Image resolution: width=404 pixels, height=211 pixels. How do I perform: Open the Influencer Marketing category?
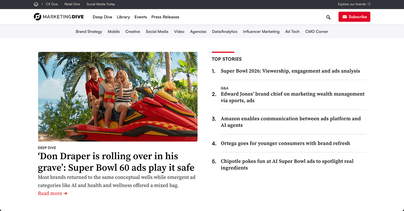tap(261, 31)
